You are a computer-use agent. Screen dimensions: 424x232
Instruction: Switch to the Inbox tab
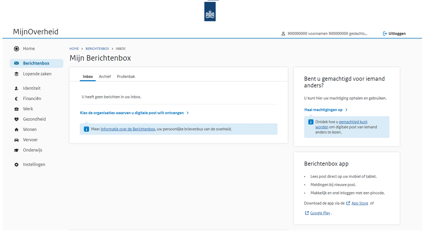point(88,77)
